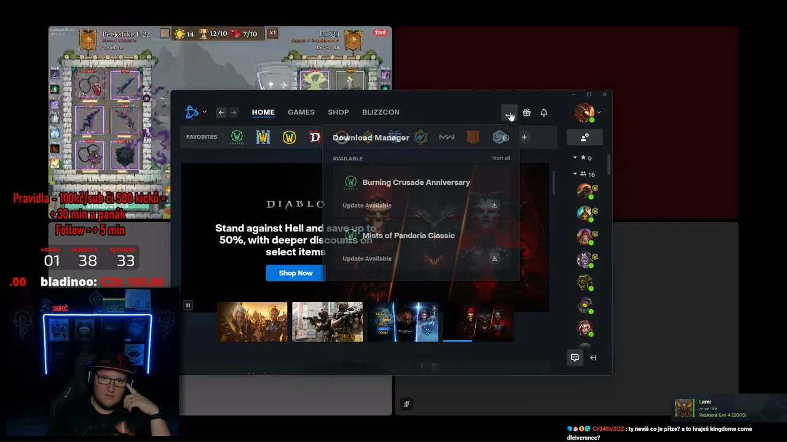Click the Battle.net logo icon
The width and height of the screenshot is (787, 442).
coord(192,112)
